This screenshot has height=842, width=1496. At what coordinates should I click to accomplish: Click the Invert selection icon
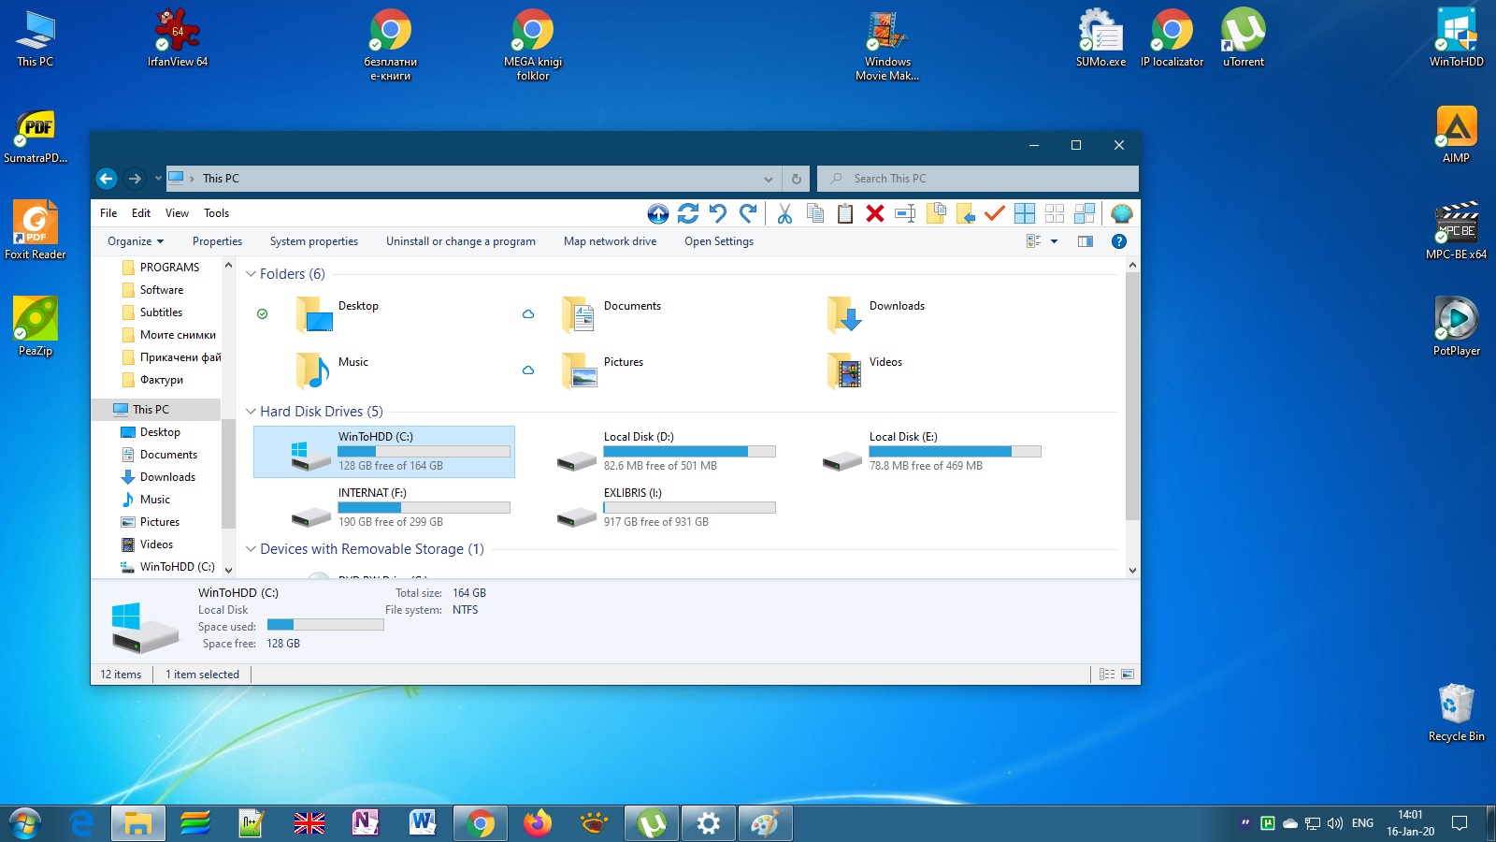[1085, 213]
